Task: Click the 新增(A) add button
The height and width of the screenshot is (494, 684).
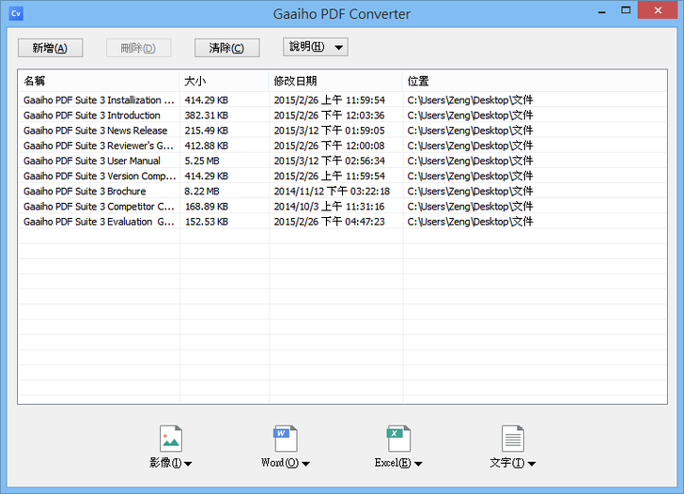Action: pos(50,48)
